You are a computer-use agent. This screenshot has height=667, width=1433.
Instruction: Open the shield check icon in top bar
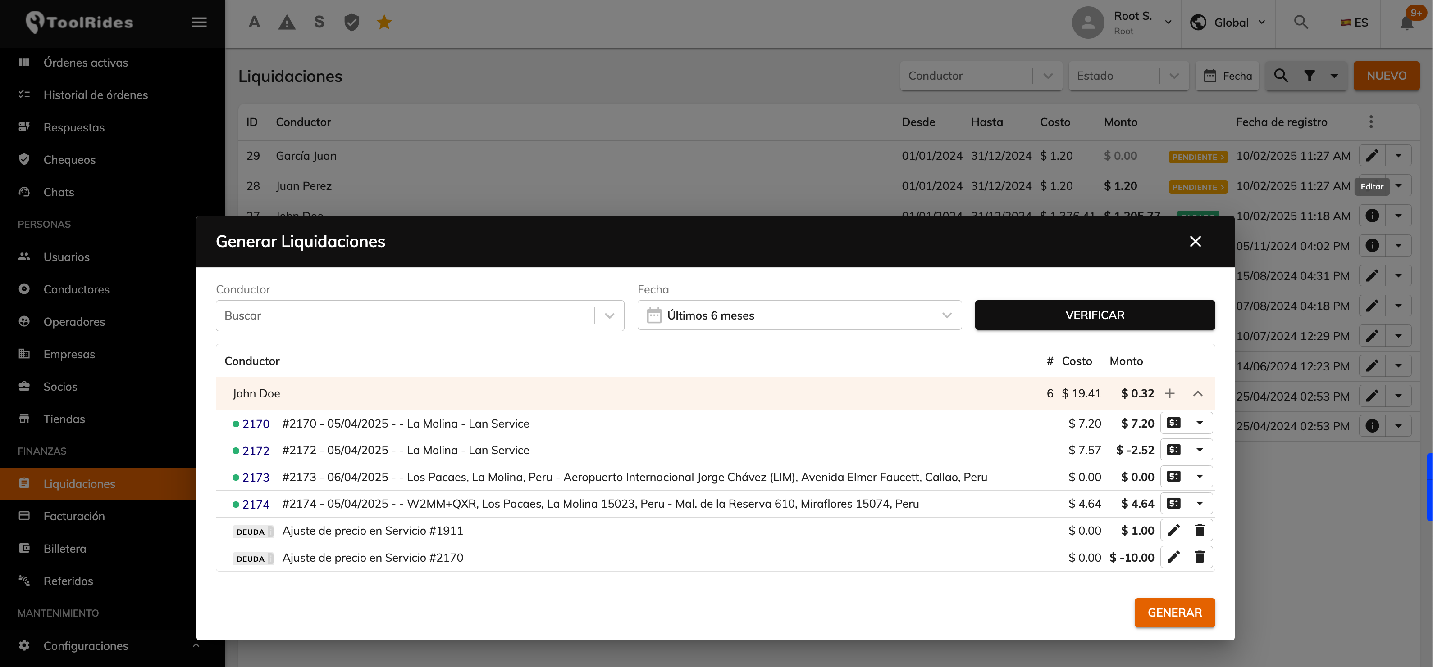351,22
